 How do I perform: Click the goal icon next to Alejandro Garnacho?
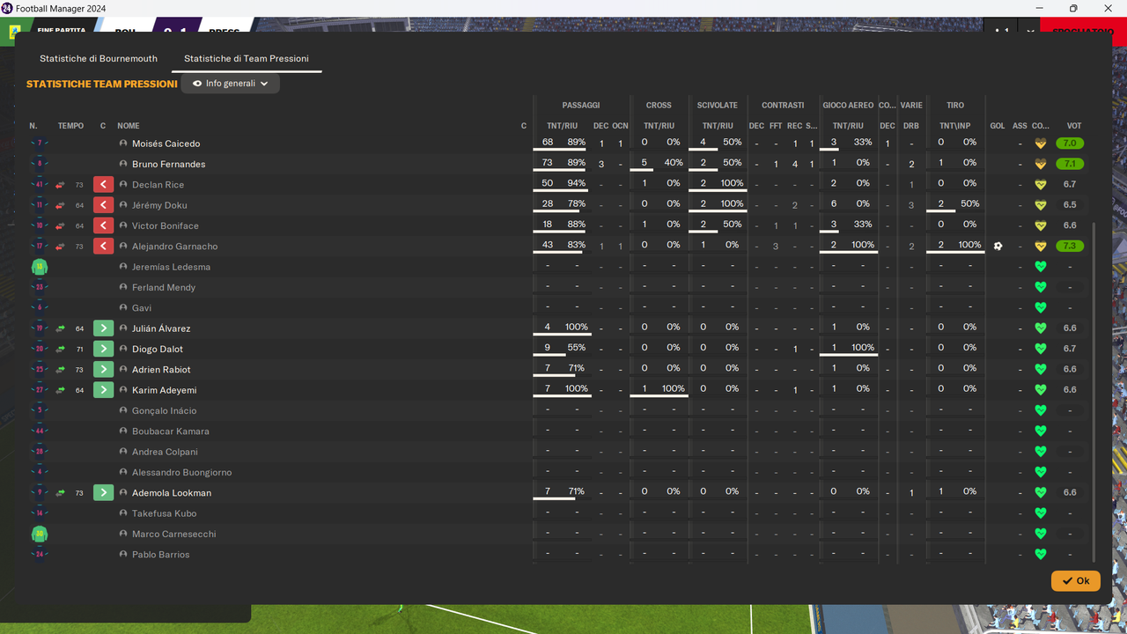[998, 247]
